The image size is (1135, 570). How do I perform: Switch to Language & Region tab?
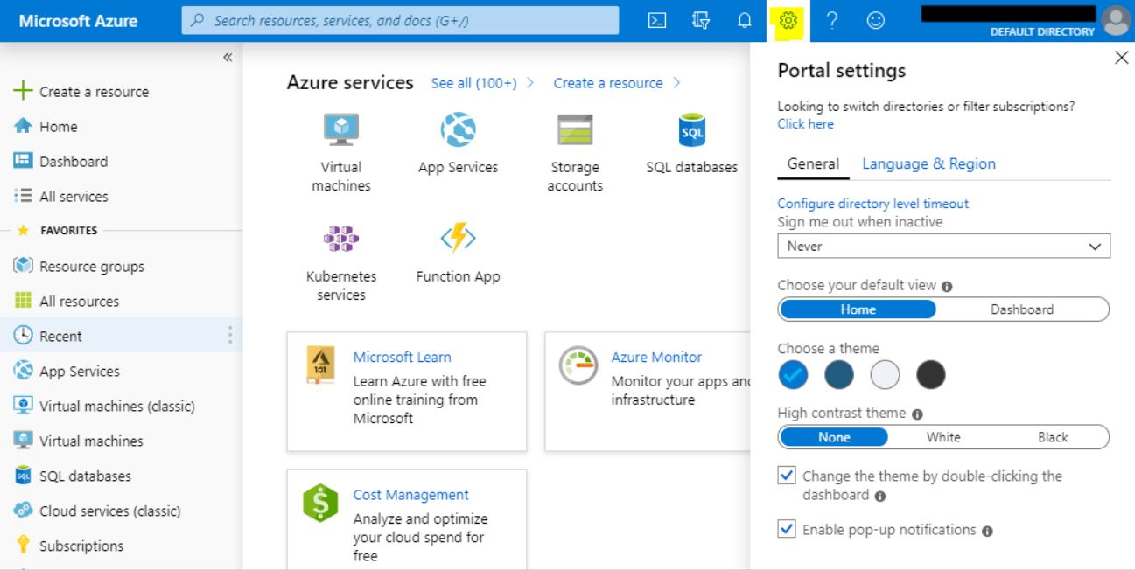[x=928, y=164]
